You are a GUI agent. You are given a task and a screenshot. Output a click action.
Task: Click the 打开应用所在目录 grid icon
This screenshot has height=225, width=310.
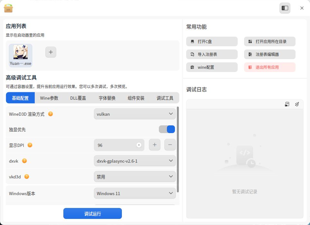tap(250, 41)
